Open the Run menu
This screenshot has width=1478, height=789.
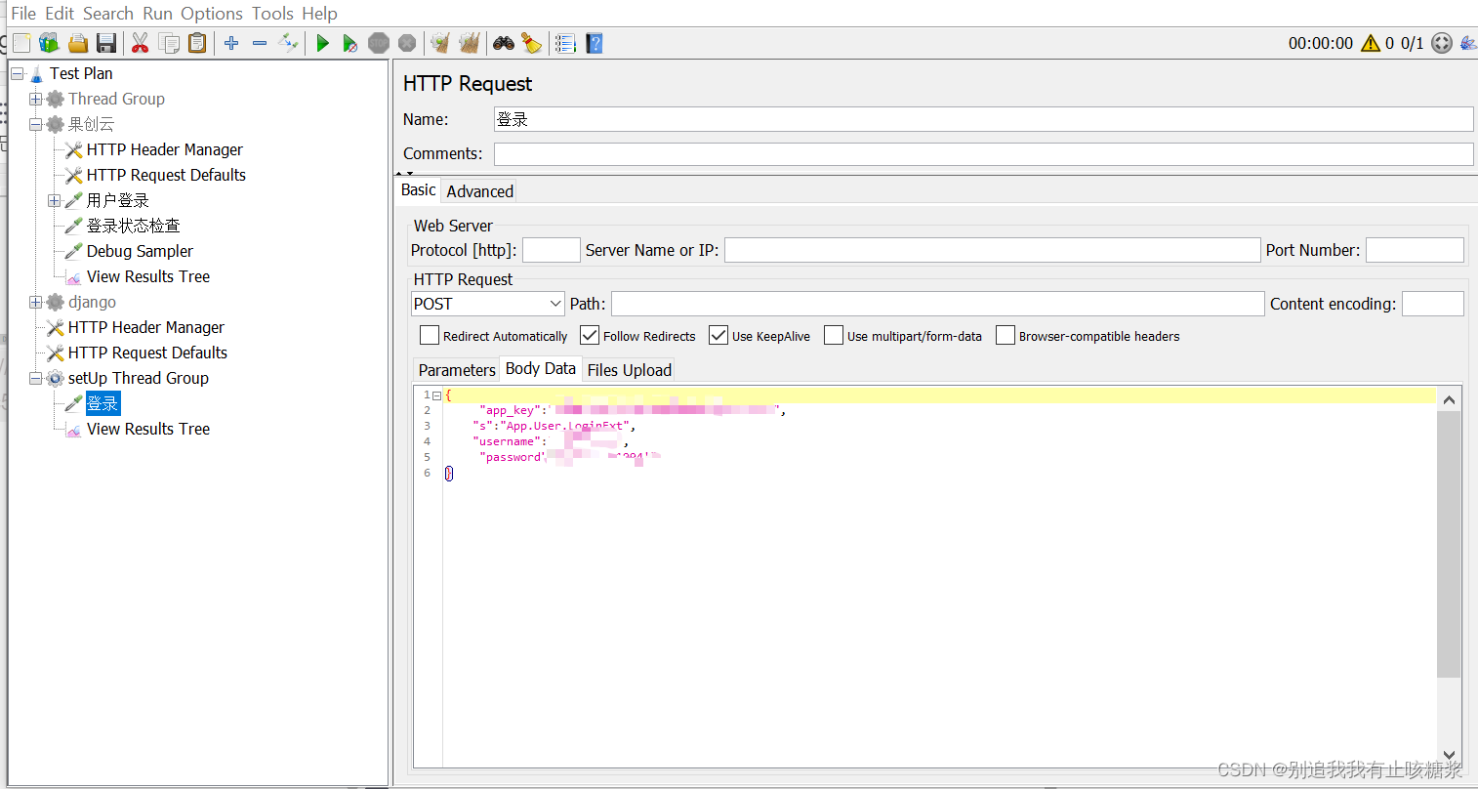[x=157, y=14]
